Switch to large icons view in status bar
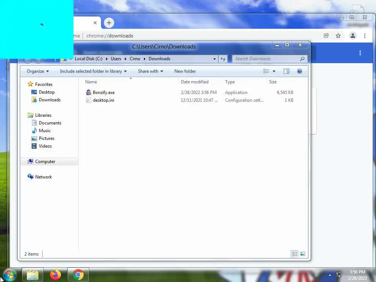This screenshot has height=282, width=376. [x=303, y=254]
